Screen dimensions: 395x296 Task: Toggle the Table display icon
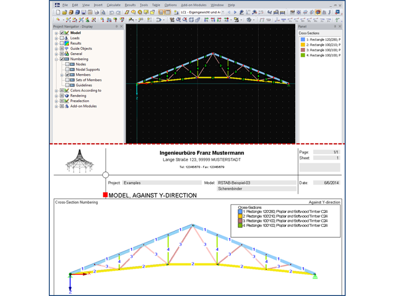[167, 12]
